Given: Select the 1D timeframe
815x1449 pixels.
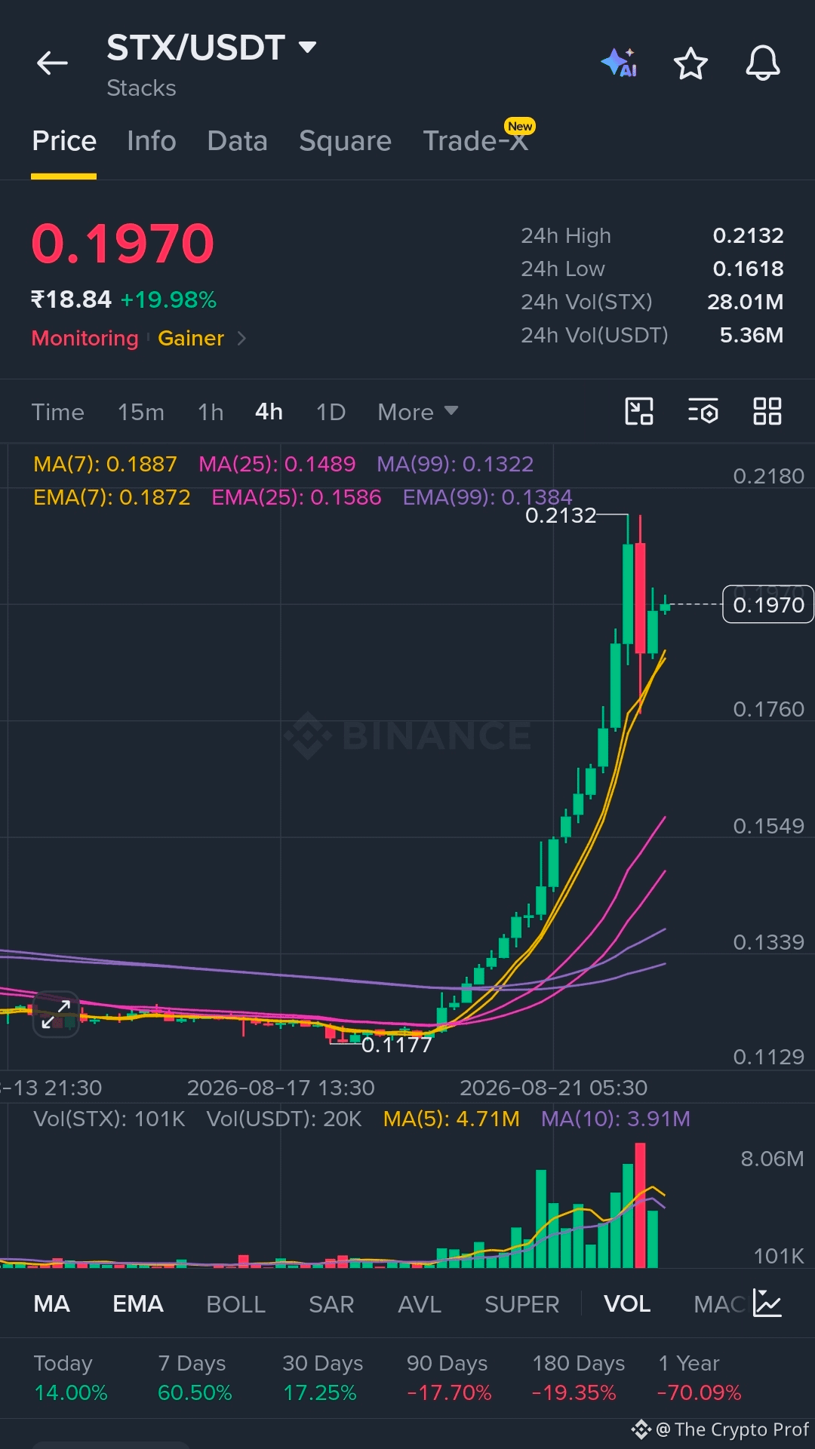Looking at the screenshot, I should [x=331, y=412].
